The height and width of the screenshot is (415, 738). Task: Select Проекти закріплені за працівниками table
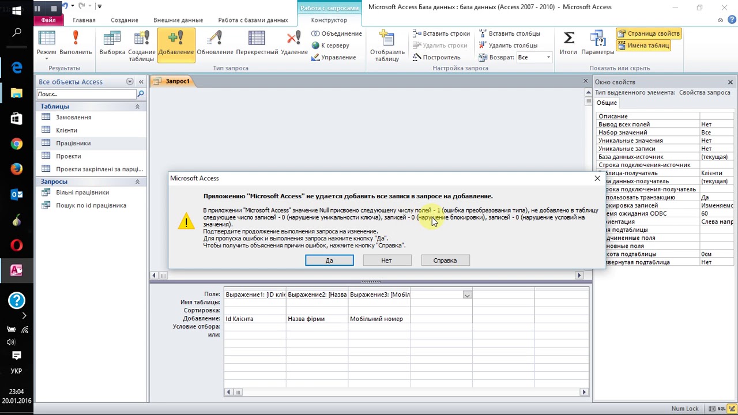click(x=91, y=169)
